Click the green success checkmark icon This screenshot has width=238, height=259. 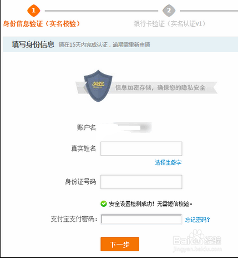tap(104, 204)
